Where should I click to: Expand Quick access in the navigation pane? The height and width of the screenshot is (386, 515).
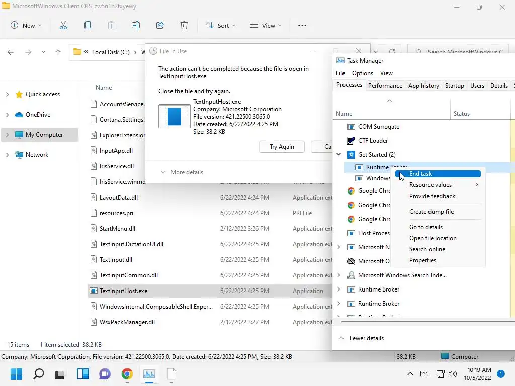[7, 94]
